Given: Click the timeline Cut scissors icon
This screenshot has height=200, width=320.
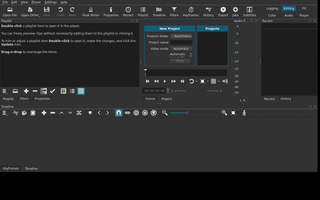Looking at the screenshot, I should coord(16,113).
